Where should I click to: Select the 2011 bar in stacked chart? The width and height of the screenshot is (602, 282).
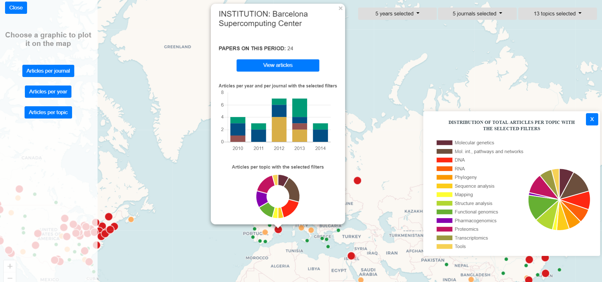259,132
